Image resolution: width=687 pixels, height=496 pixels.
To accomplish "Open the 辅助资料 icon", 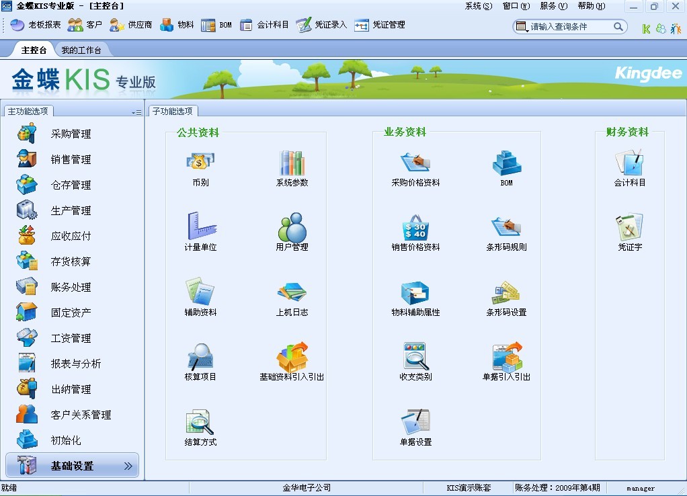I will tap(200, 297).
